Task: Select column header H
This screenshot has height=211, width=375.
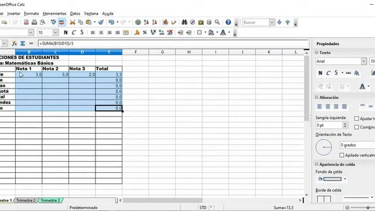Action: click(x=189, y=52)
